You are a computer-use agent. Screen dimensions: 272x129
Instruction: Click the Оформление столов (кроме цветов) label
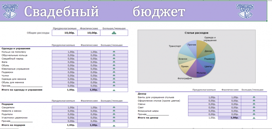159,101
